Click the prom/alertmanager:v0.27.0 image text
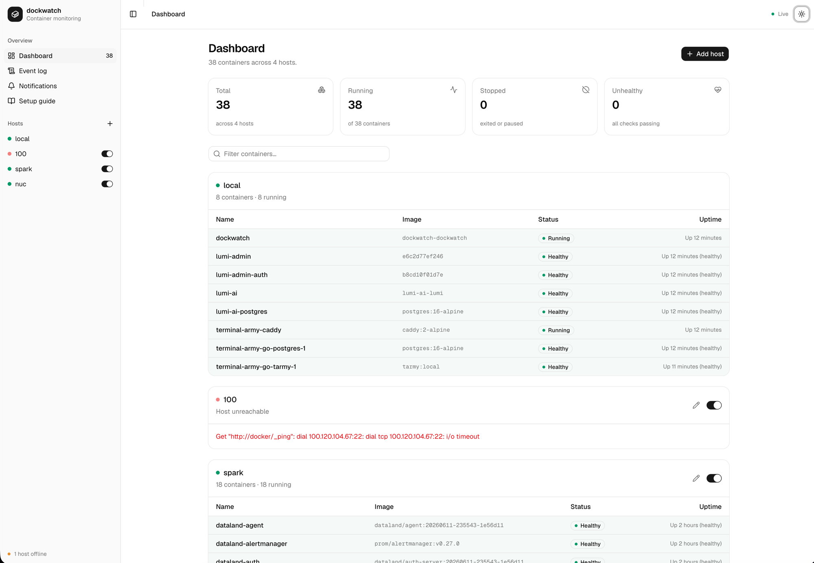The image size is (814, 563). (417, 543)
